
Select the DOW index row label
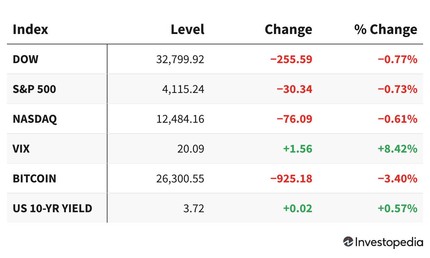point(25,59)
